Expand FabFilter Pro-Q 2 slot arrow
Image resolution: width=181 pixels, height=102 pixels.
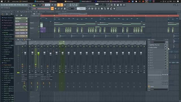click(149, 45)
